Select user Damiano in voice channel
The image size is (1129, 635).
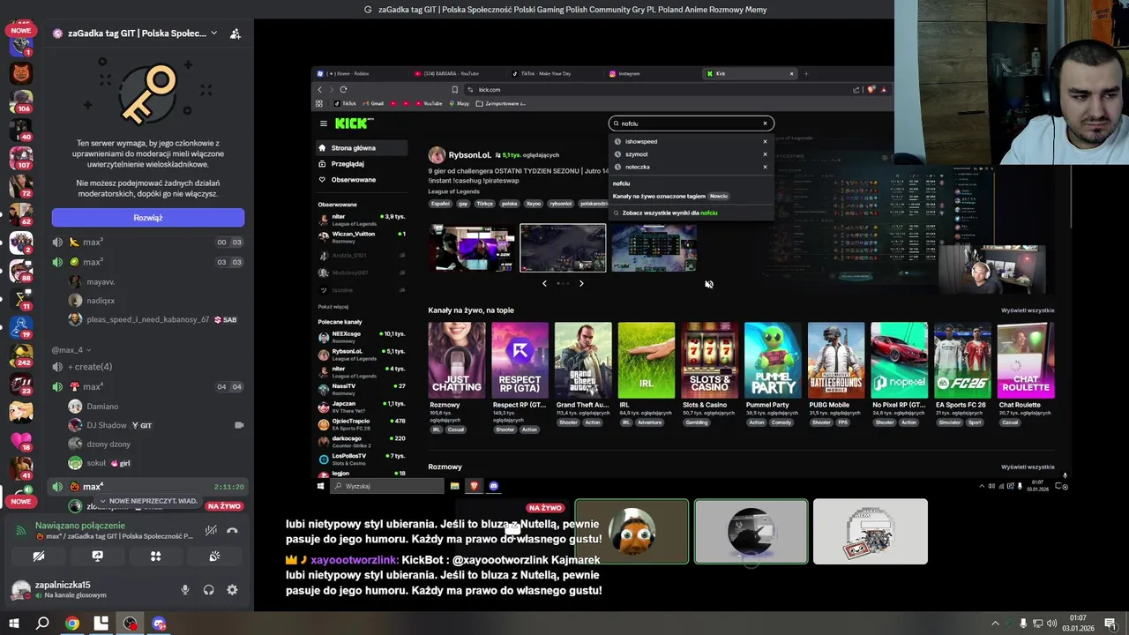94,407
